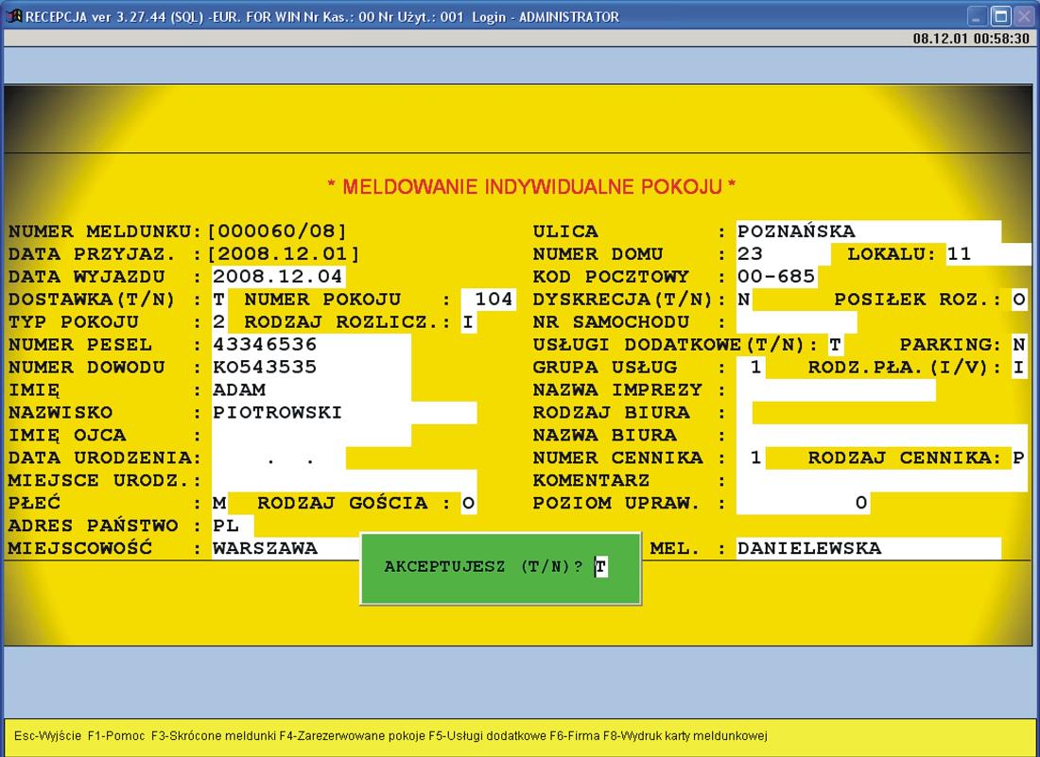This screenshot has height=757, width=1040.
Task: Close the RECEPCJA window
Action: [x=1023, y=17]
